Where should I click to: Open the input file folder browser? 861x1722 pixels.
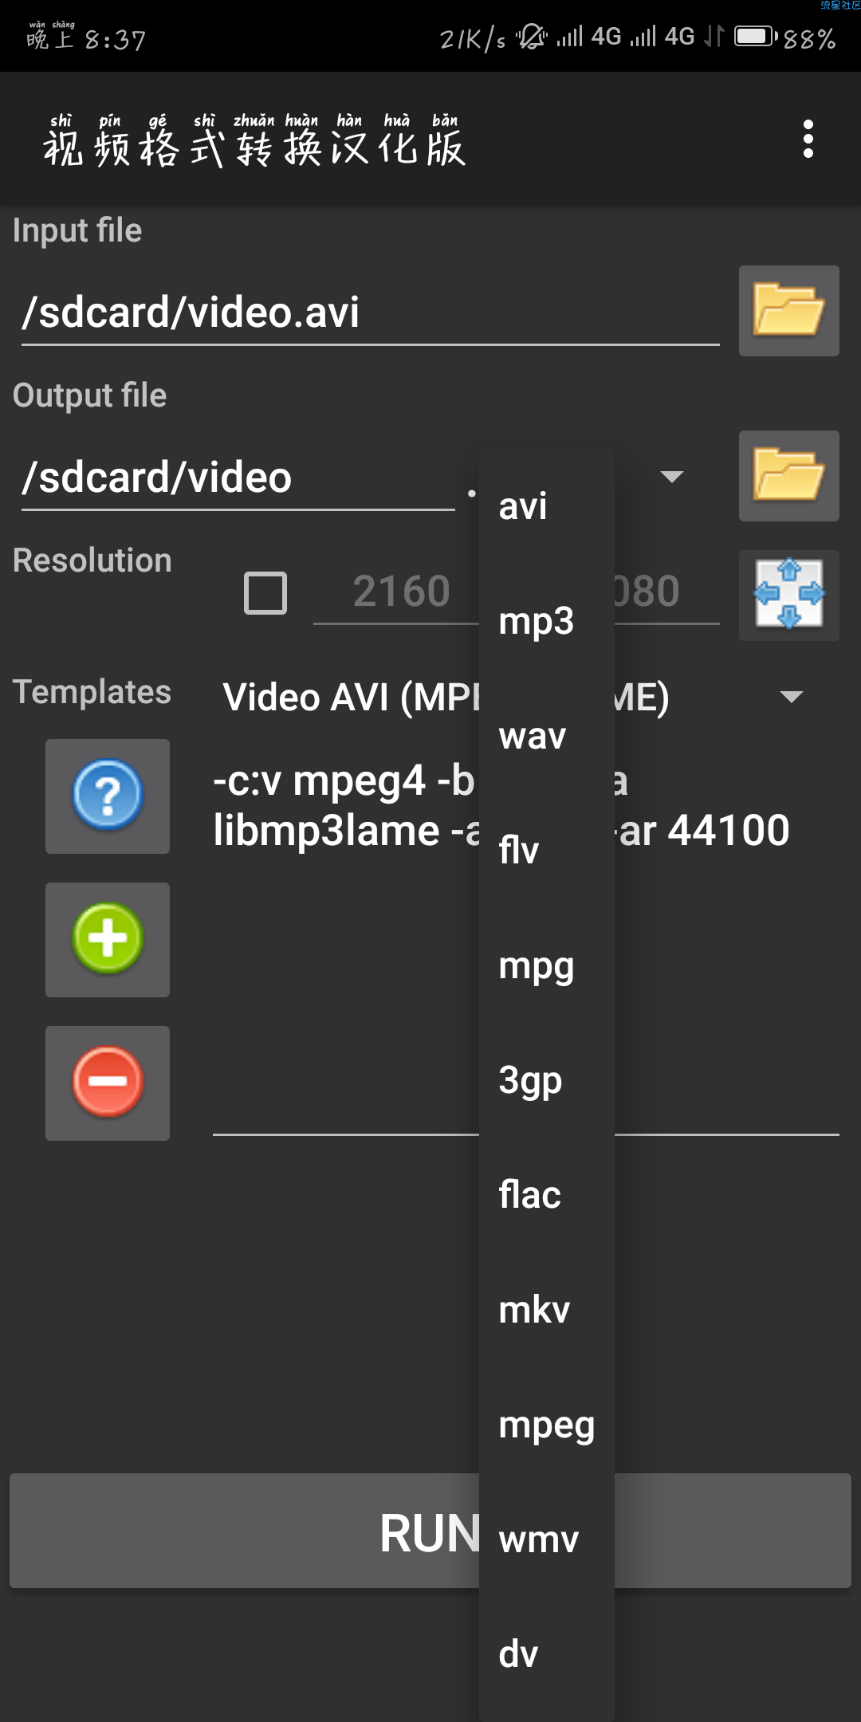pos(788,311)
